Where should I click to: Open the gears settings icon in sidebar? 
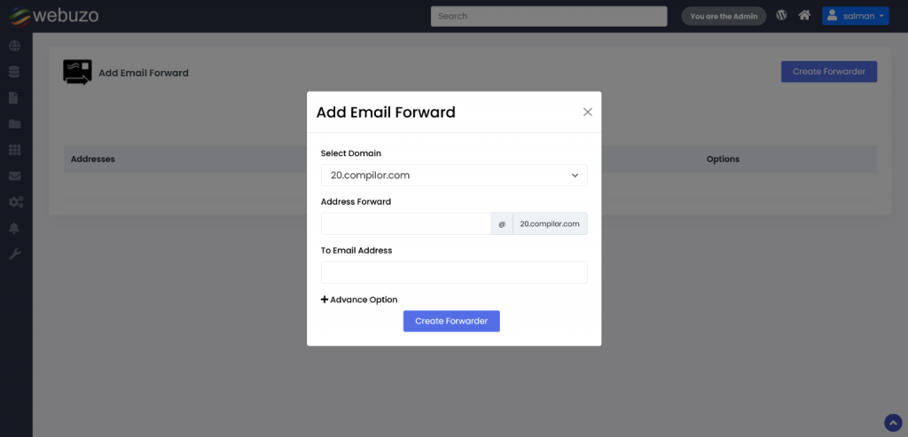15,202
